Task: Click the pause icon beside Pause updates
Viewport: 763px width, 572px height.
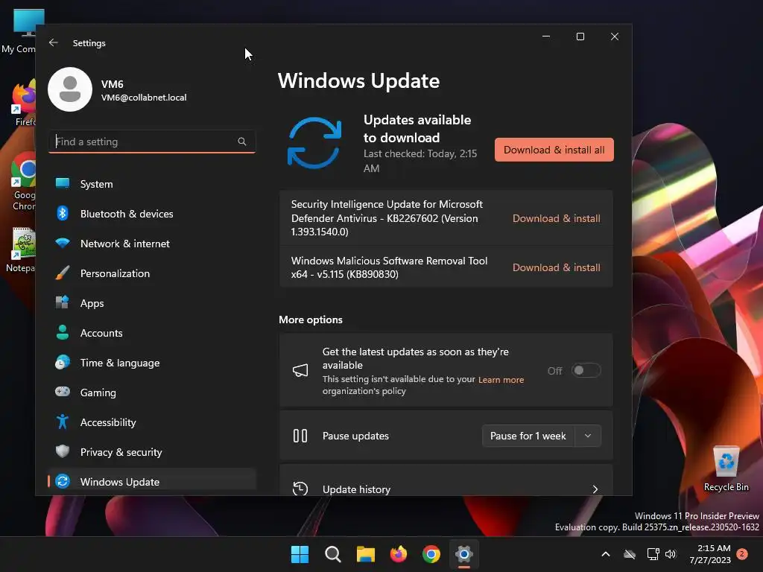Action: click(x=300, y=435)
